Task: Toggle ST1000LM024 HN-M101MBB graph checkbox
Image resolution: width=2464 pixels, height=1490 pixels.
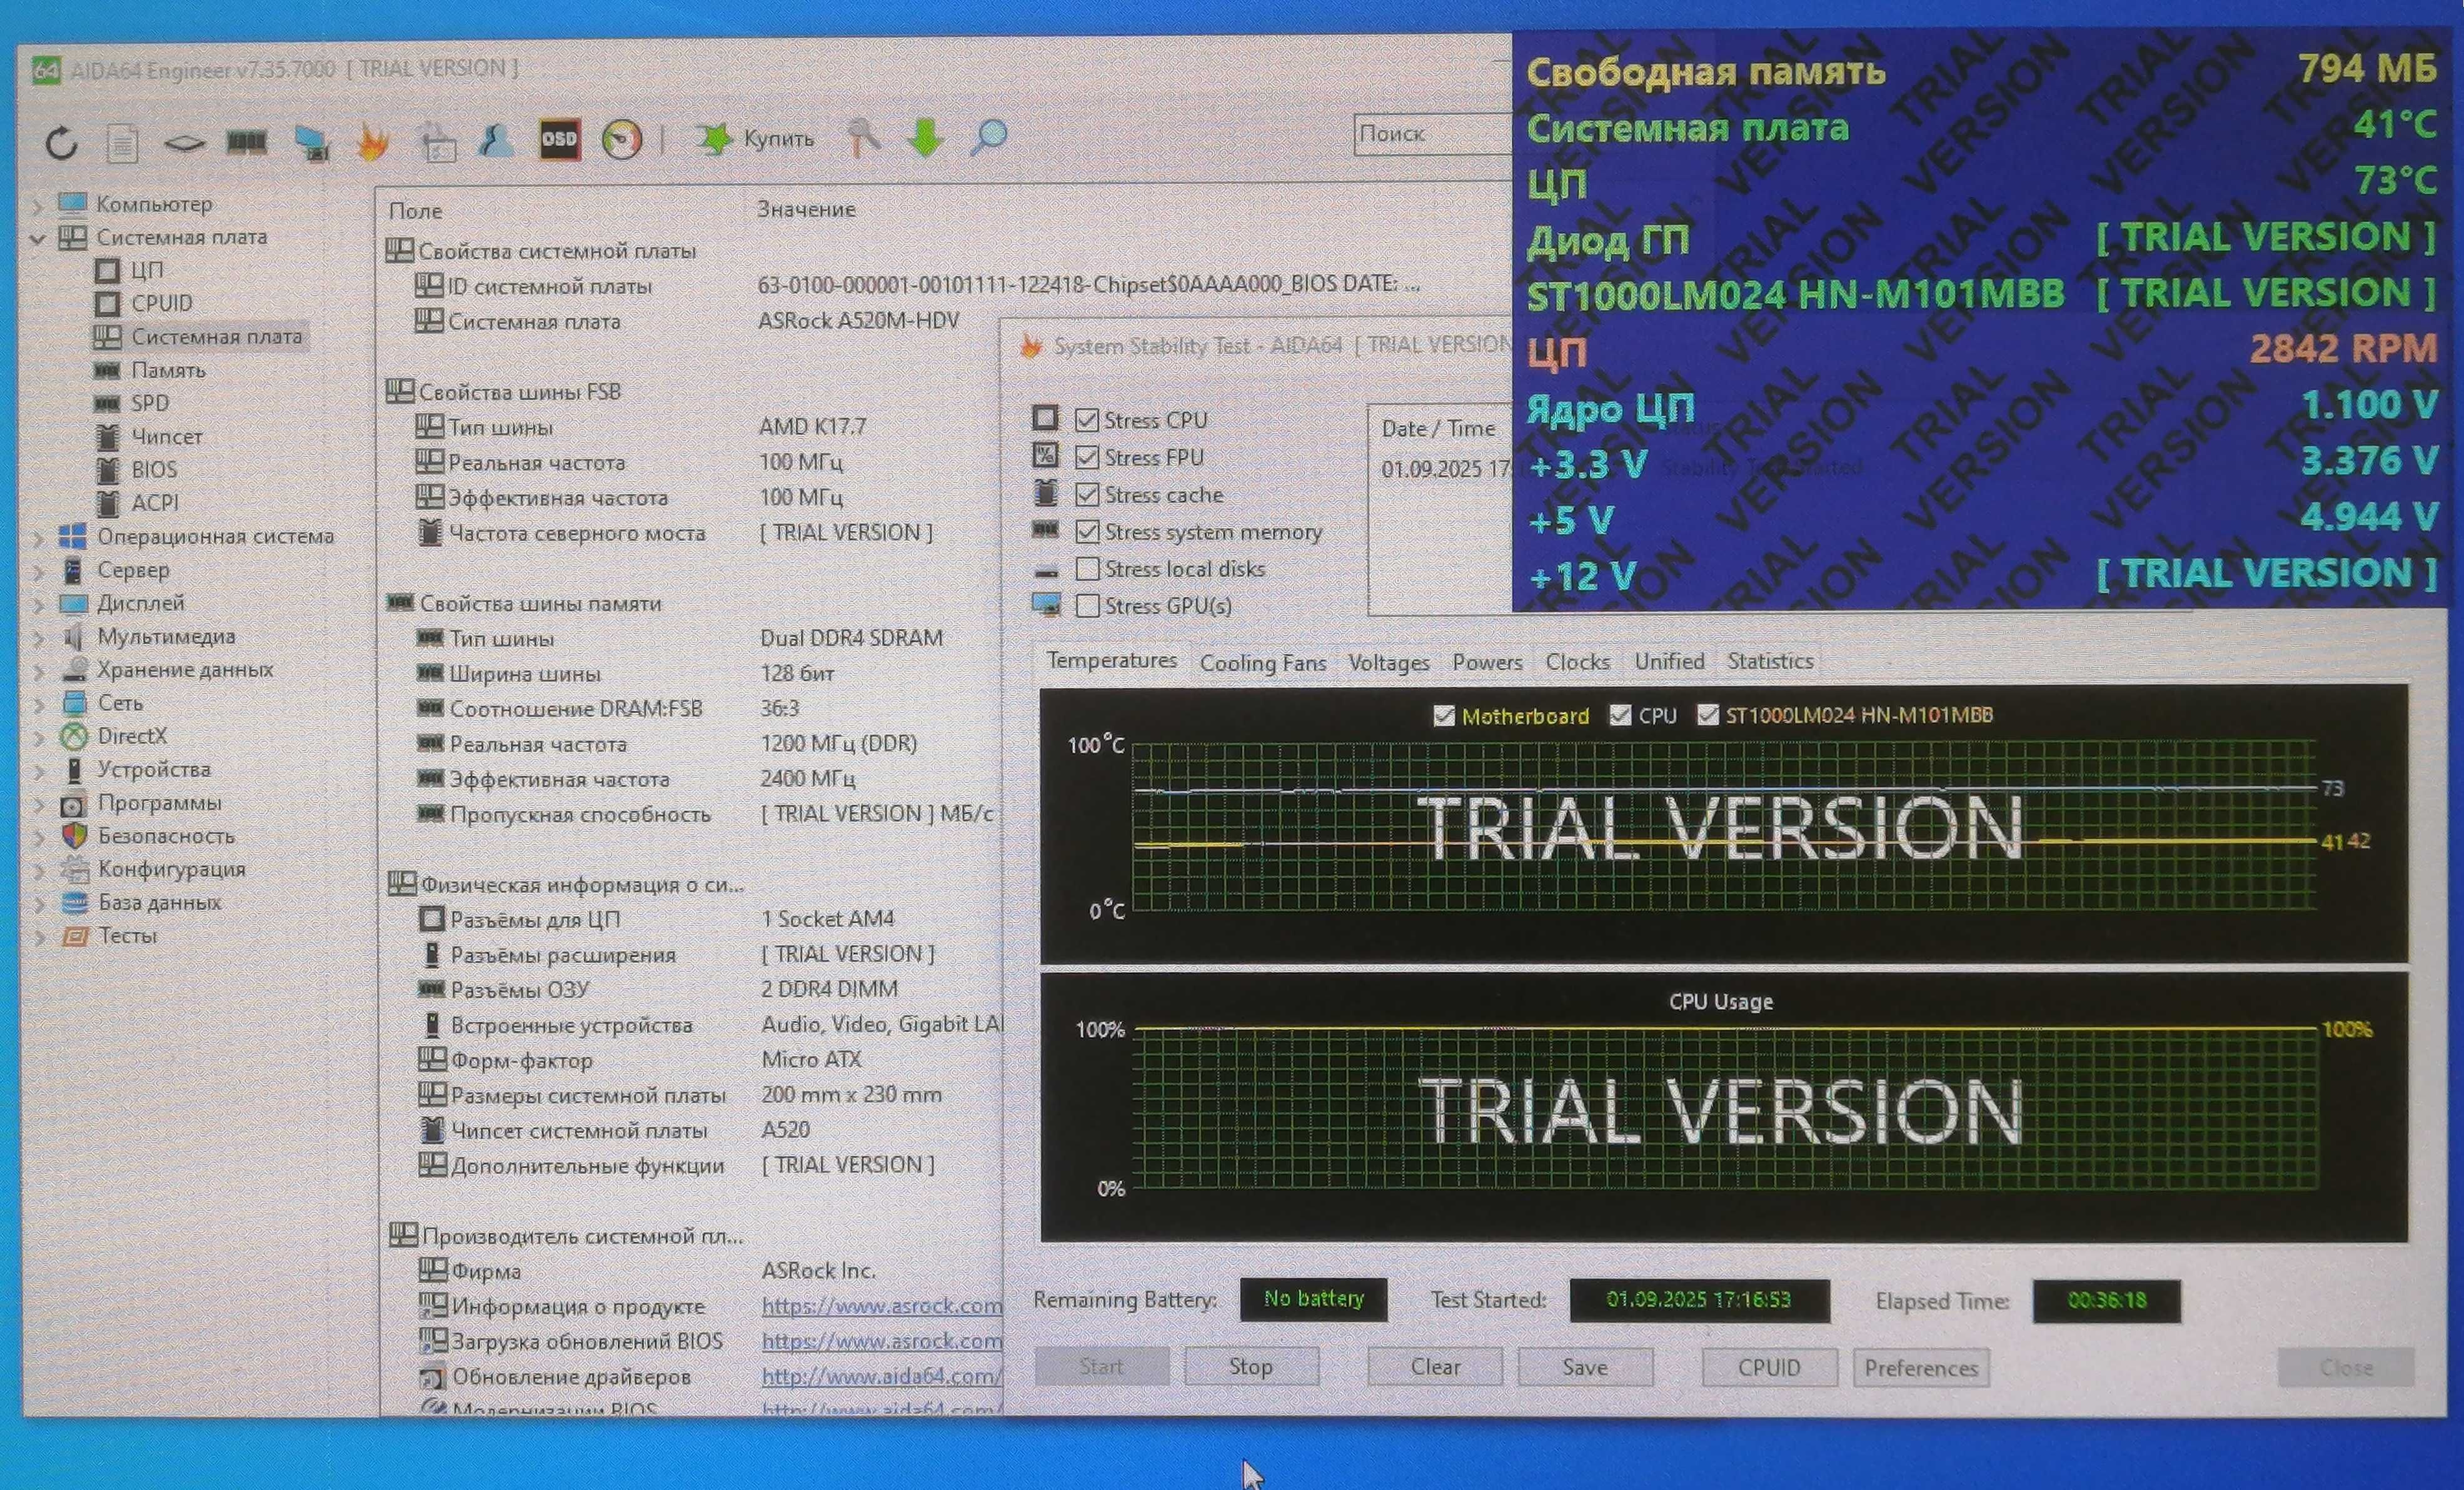Action: point(1708,715)
